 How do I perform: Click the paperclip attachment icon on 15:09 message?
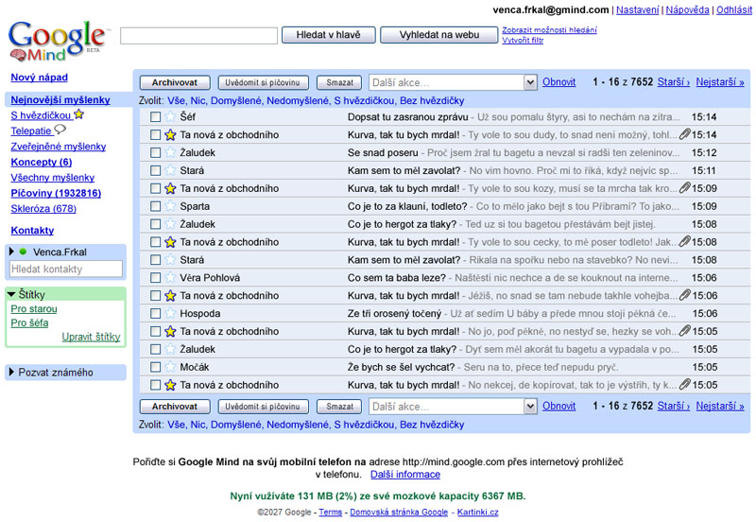coord(684,188)
